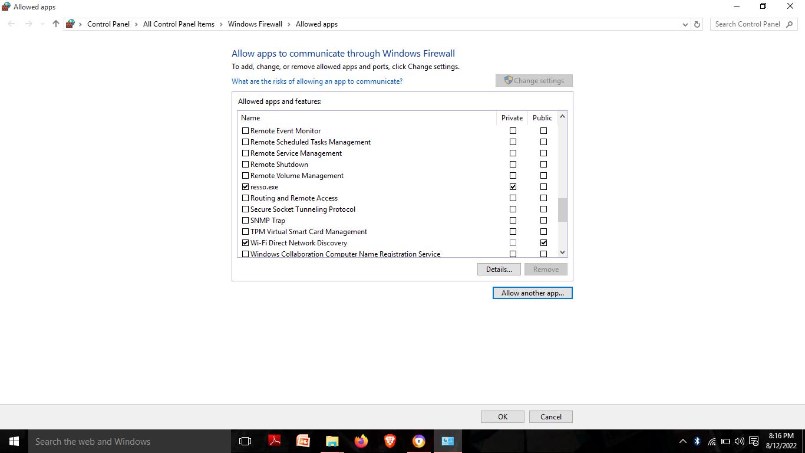The height and width of the screenshot is (453, 805).
Task: Enable Remote Shutdown checkbox
Action: click(246, 165)
